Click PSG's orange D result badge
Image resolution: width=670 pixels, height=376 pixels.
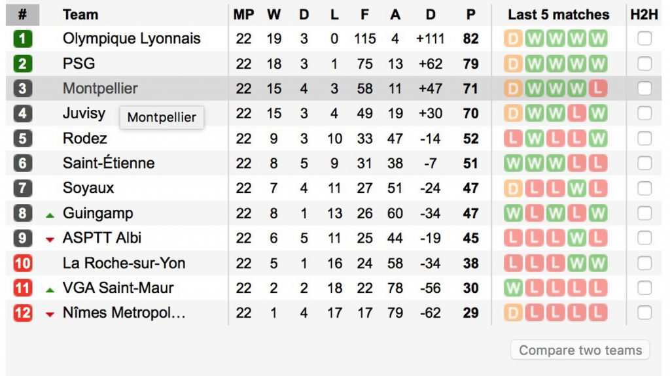pos(514,63)
